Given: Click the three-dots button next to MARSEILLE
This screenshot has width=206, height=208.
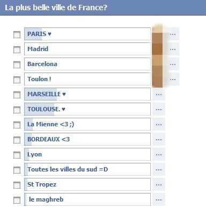Looking at the screenshot, I should pos(159,94).
